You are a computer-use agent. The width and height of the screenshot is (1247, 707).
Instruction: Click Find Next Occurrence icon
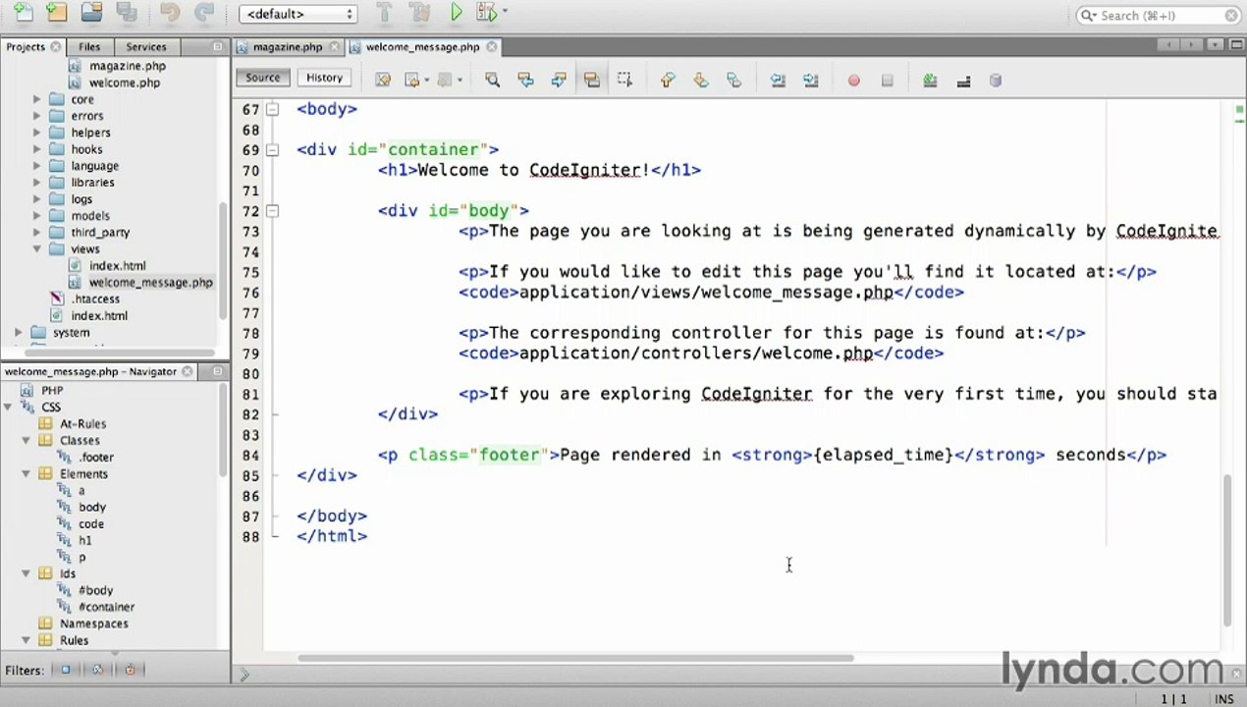(x=559, y=81)
